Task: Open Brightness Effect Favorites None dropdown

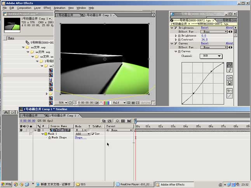Action: (x=214, y=32)
